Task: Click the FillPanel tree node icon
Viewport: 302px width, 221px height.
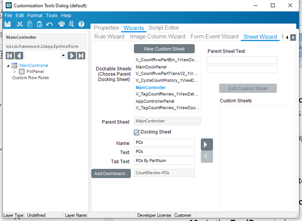Action: [22, 72]
